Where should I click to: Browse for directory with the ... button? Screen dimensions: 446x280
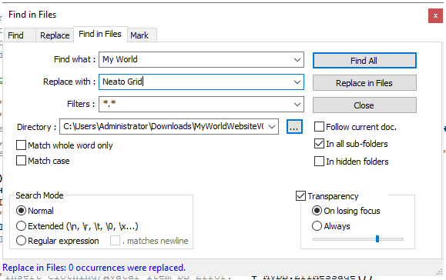click(x=294, y=127)
